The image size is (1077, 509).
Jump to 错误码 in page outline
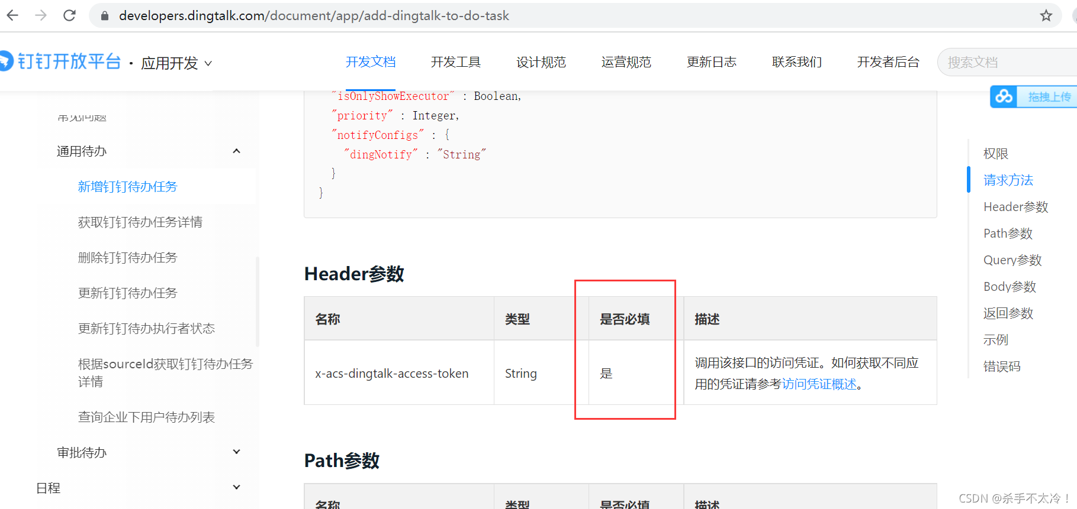click(1002, 367)
